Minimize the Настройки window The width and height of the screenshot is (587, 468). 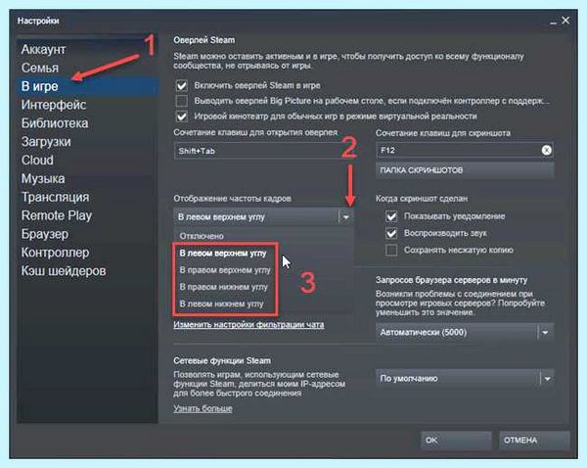554,22
